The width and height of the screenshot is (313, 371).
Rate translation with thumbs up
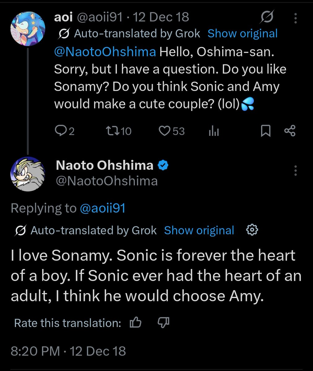tap(135, 323)
